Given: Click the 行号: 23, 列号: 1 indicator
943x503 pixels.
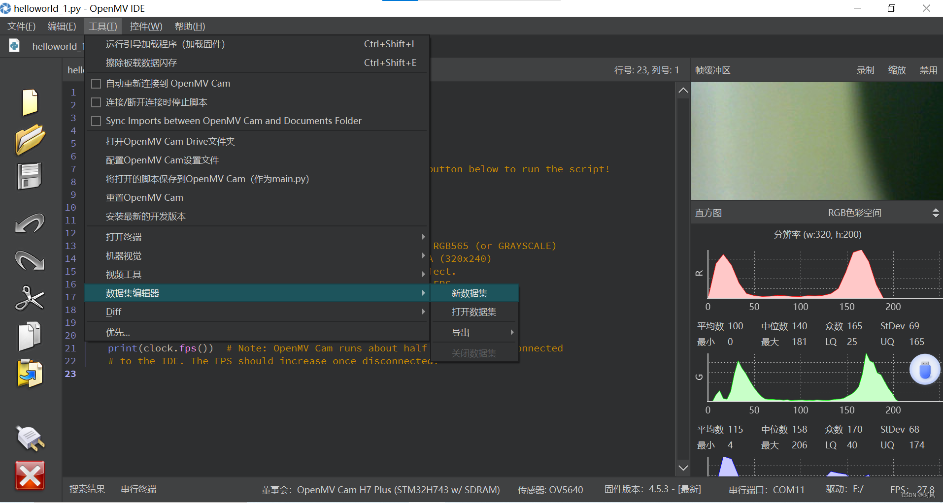Looking at the screenshot, I should 646,70.
